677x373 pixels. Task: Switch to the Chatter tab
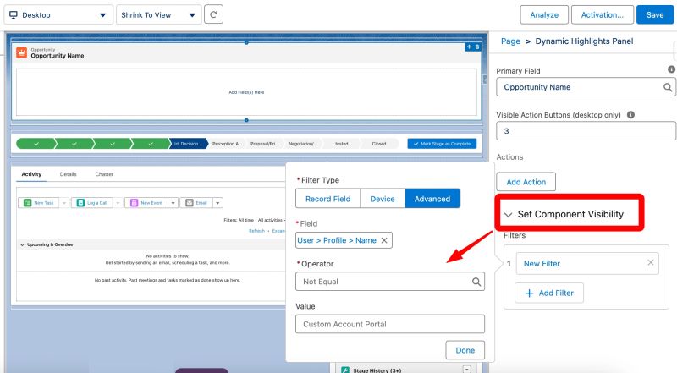(x=104, y=174)
